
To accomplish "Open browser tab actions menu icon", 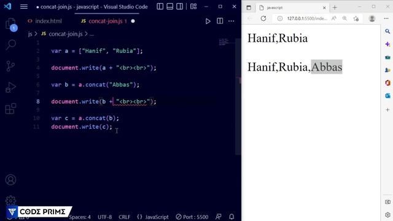I will tap(249, 8).
